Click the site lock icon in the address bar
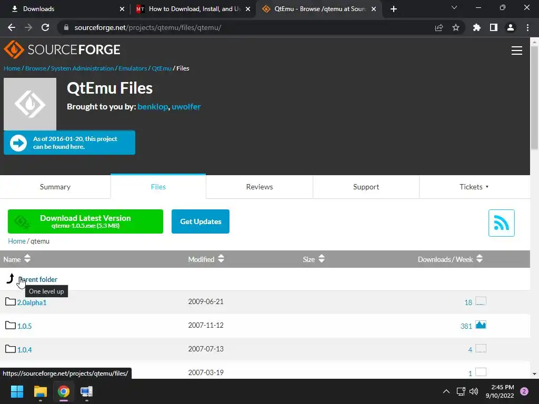The image size is (539, 404). point(66,27)
